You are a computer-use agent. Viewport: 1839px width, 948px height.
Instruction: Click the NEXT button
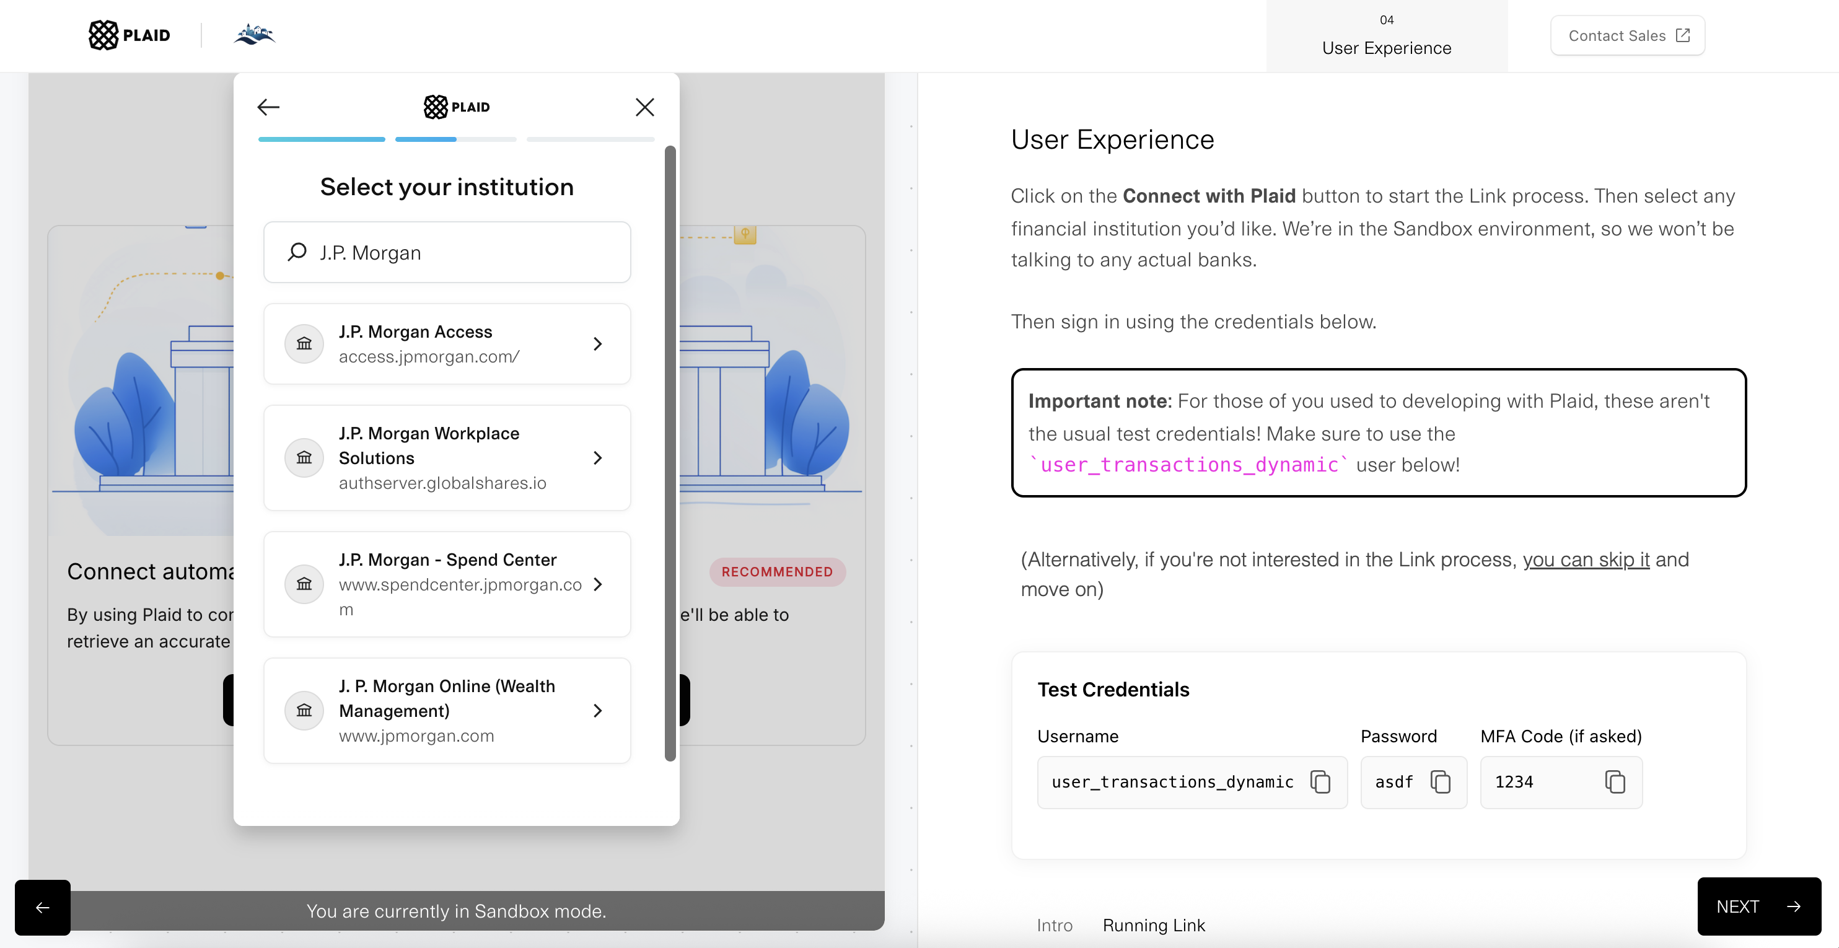coord(1759,906)
